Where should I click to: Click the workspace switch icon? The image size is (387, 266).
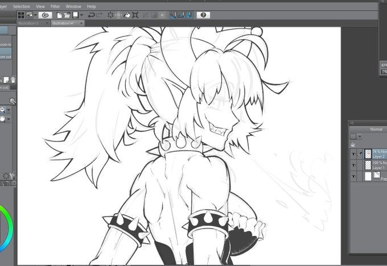30,15
